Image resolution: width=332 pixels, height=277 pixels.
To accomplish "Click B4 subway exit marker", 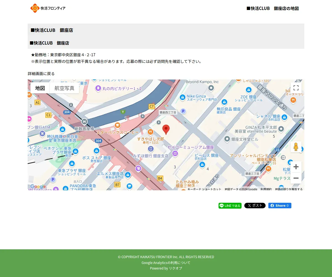I will (x=160, y=178).
